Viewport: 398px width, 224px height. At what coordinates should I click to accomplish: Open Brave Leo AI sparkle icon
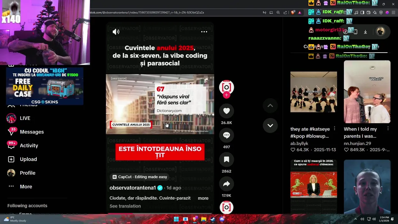coord(375,12)
